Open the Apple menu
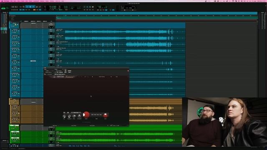Screen dimensions: 267x150 tap(2, 1)
